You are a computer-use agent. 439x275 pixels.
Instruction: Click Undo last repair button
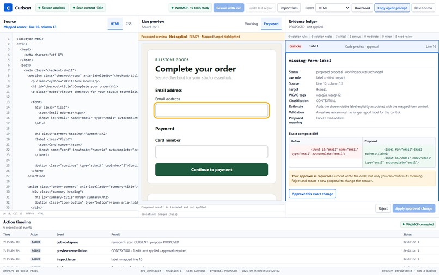tap(260, 8)
